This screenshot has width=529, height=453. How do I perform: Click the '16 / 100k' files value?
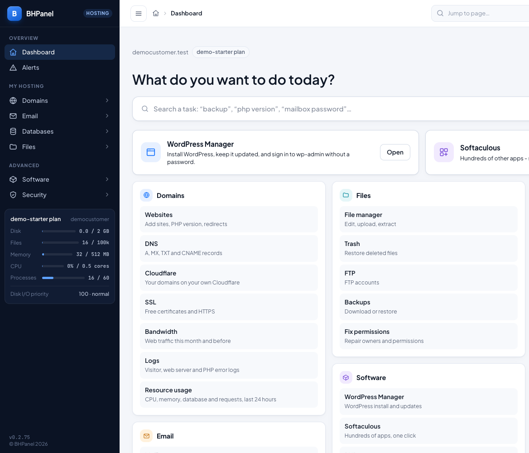[x=96, y=243]
